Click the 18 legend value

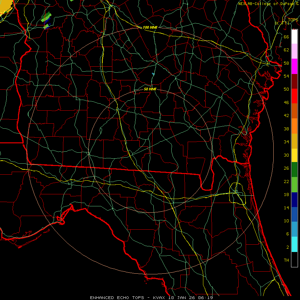286,195
